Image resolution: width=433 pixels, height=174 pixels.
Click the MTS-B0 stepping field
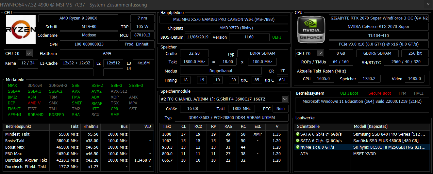click(x=89, y=27)
